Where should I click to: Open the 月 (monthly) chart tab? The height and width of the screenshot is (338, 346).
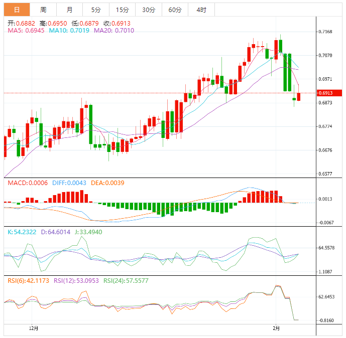click(x=69, y=10)
